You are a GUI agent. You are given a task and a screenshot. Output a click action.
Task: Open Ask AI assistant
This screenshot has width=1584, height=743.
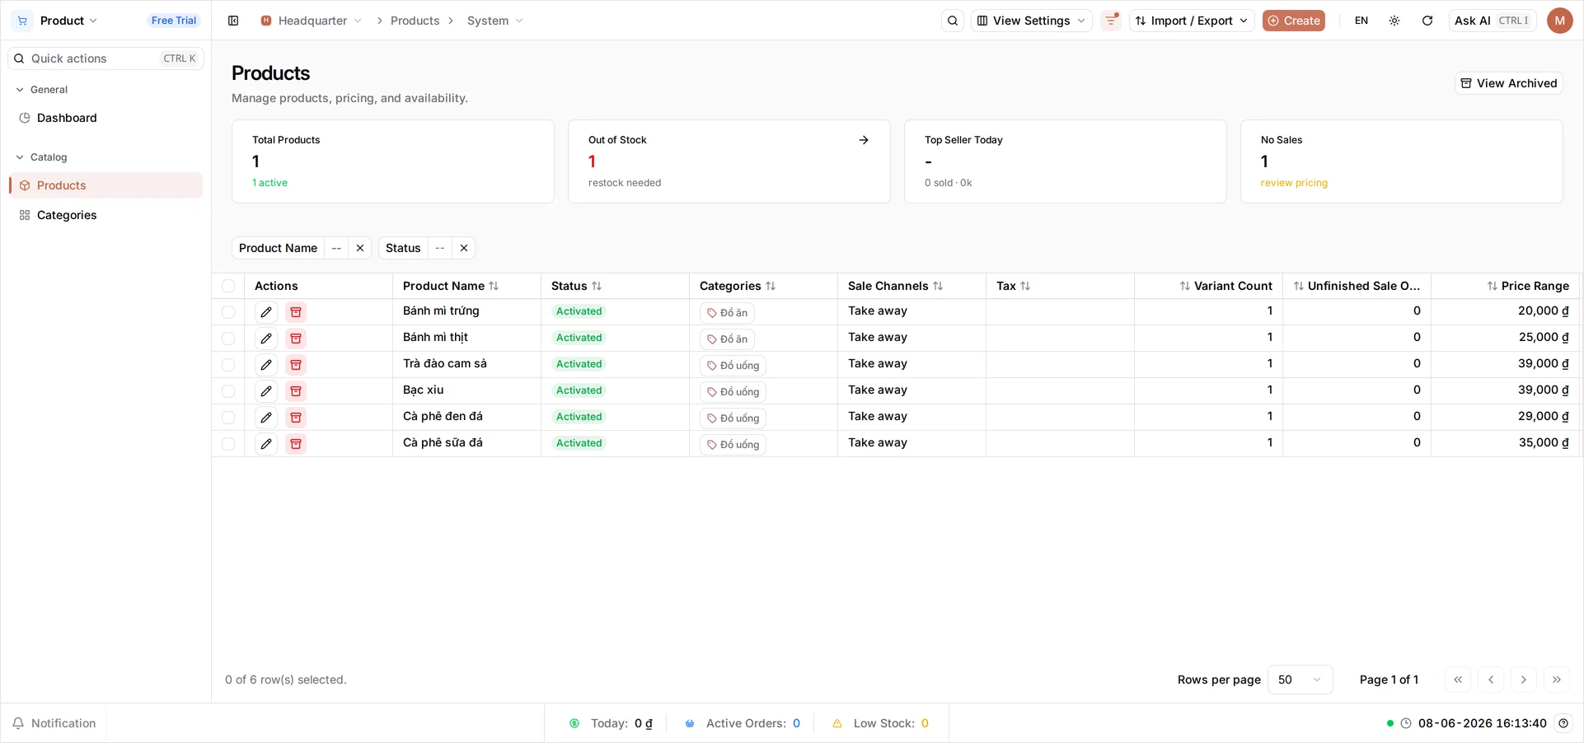pos(1493,21)
